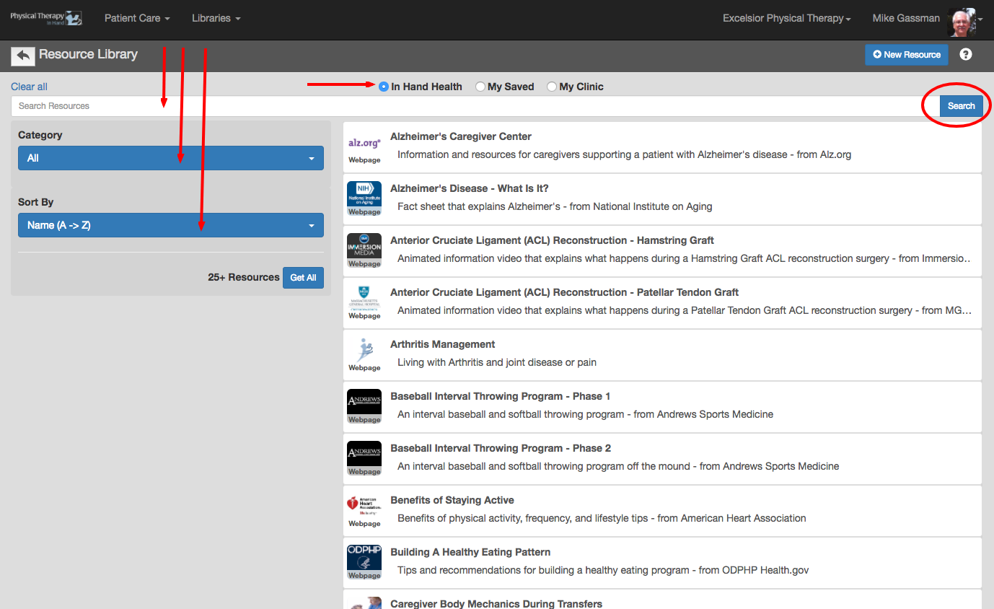Click the back arrow icon beside Resource Library
Viewport: 994px width, 609px height.
[x=23, y=56]
